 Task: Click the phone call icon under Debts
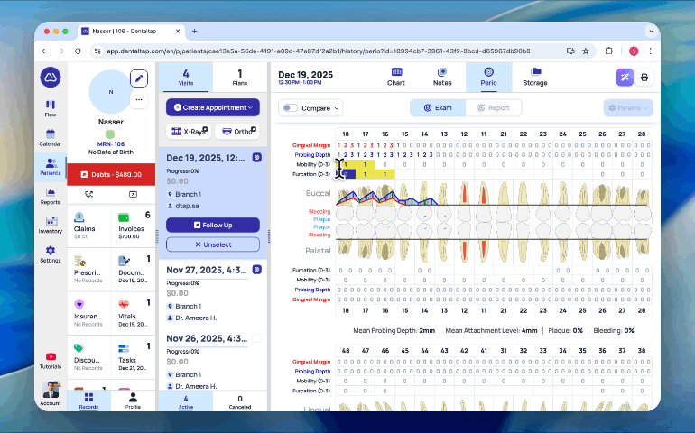[89, 194]
